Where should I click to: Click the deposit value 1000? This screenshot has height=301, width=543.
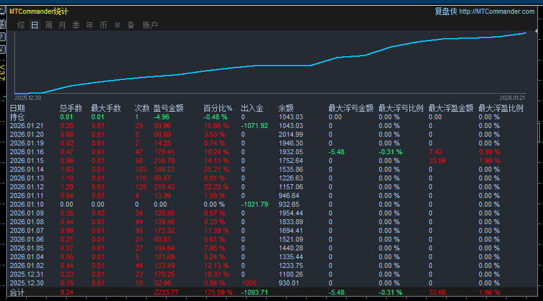click(249, 283)
